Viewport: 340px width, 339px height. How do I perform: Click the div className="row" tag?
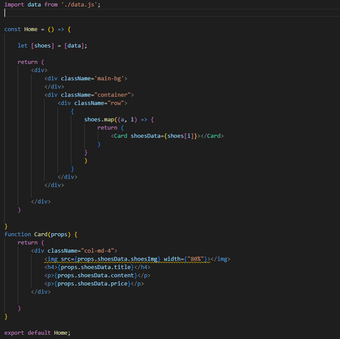pos(92,103)
